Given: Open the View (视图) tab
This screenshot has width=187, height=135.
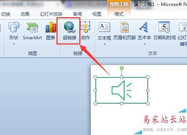Looking at the screenshot, I should (97, 14).
